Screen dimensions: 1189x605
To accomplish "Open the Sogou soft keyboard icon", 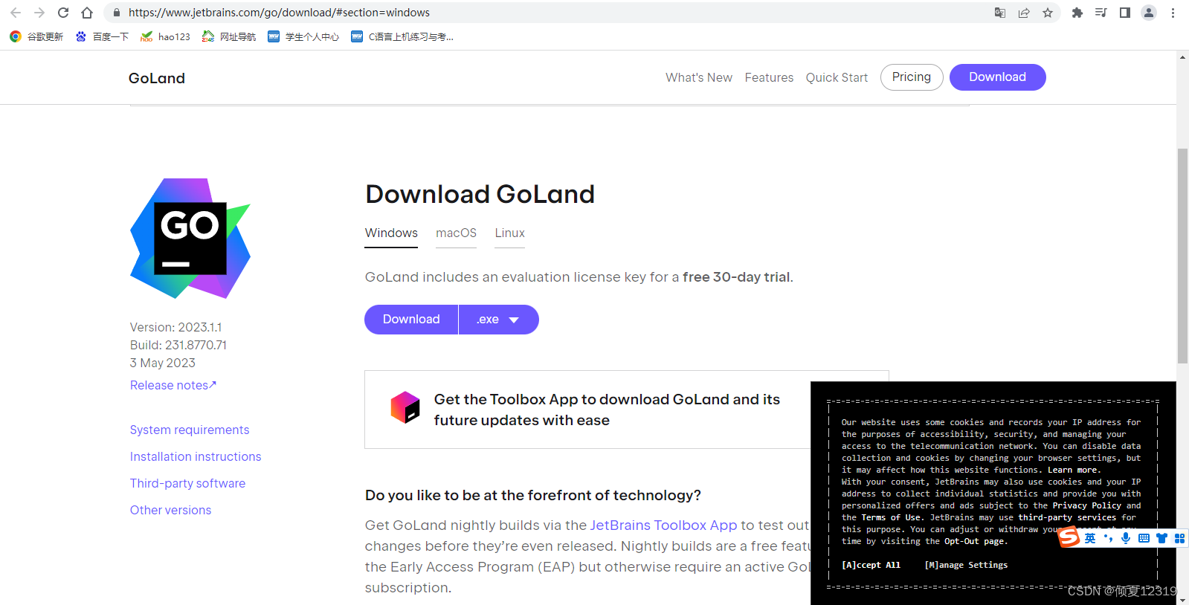I will [1144, 538].
